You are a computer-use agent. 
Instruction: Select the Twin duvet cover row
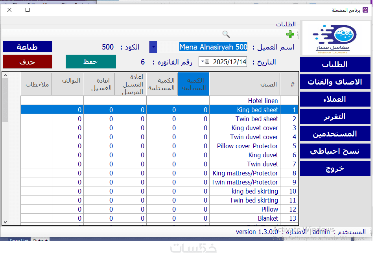coord(159,137)
